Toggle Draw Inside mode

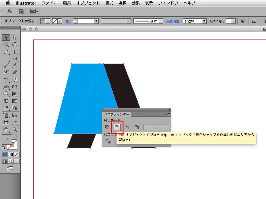pyautogui.click(x=16, y=161)
